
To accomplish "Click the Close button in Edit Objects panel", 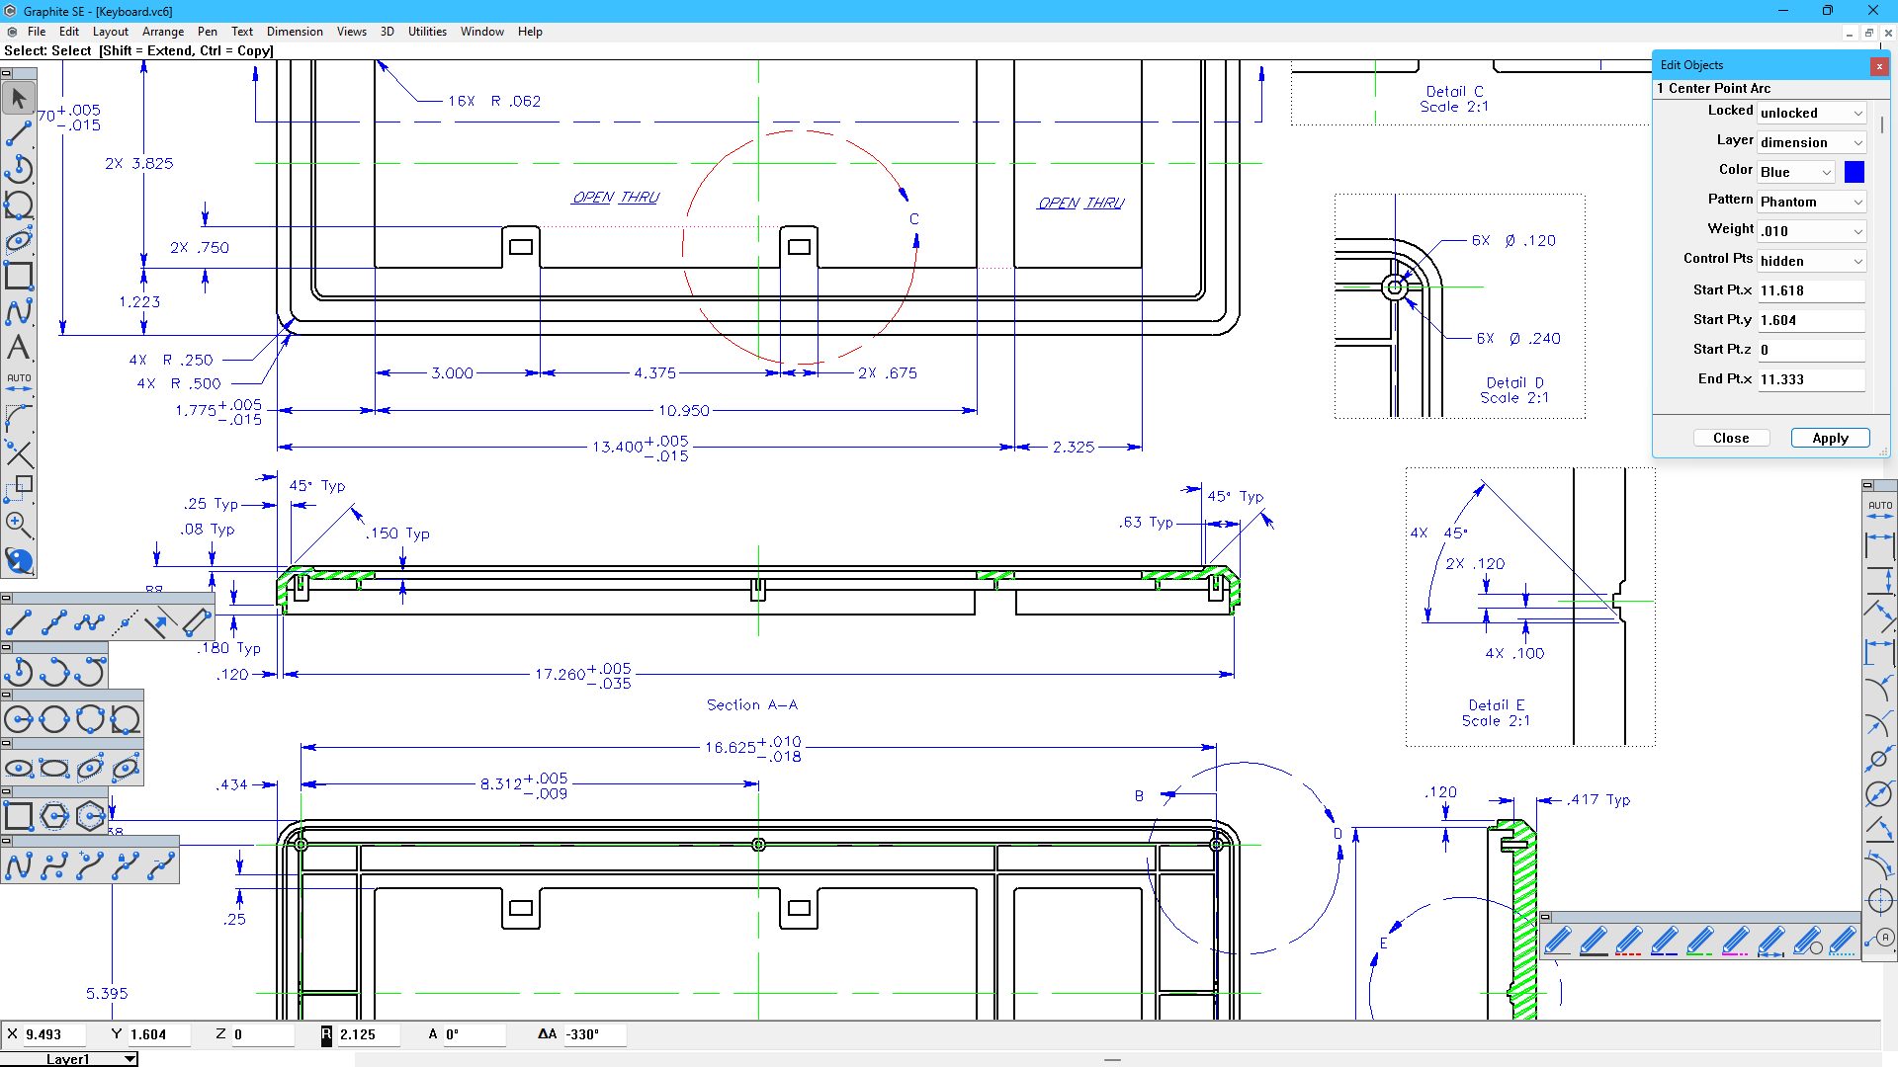I will pos(1730,437).
